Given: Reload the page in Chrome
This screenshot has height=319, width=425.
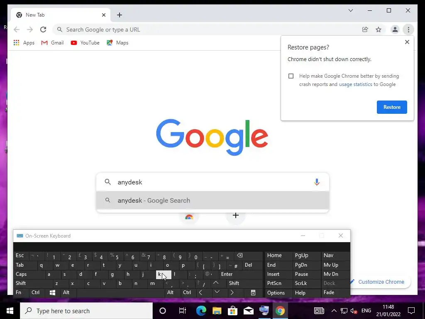Looking at the screenshot, I should coord(43,29).
